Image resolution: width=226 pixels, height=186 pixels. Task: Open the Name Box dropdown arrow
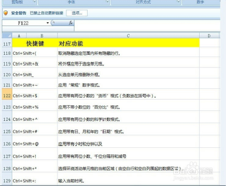tap(48, 23)
